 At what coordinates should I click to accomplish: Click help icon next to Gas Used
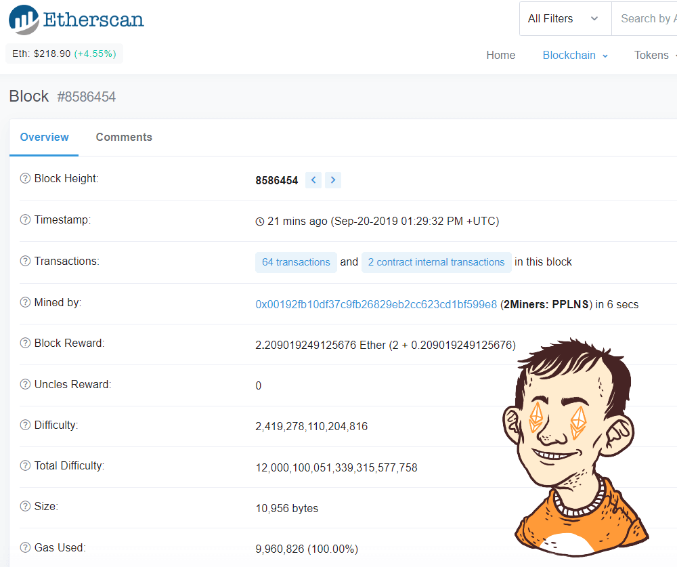coord(25,547)
